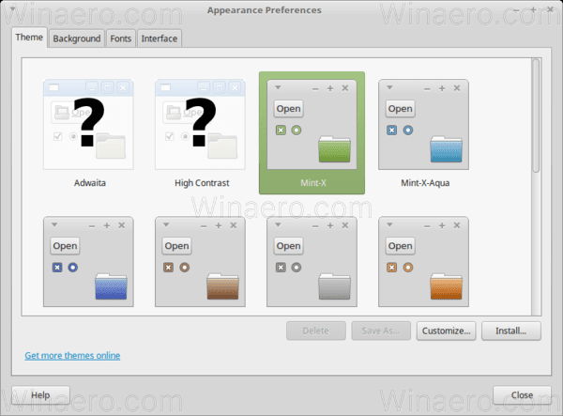Click the greyed-out Save As... button
The image size is (563, 416).
click(381, 331)
